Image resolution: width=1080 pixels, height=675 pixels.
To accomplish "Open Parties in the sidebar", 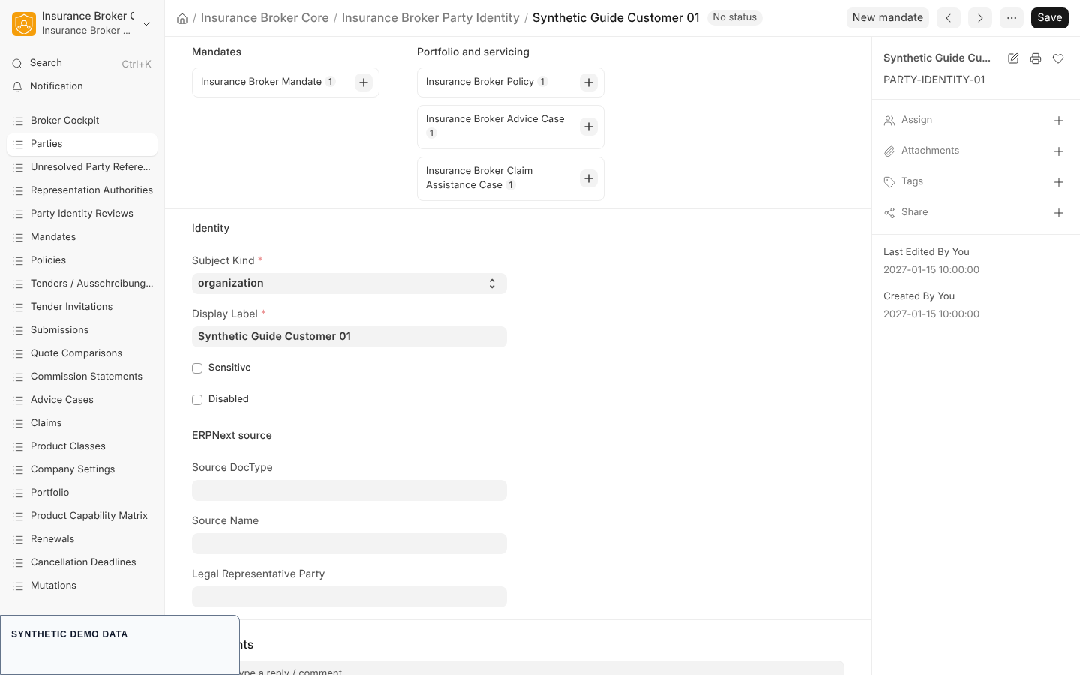I will pos(82,144).
